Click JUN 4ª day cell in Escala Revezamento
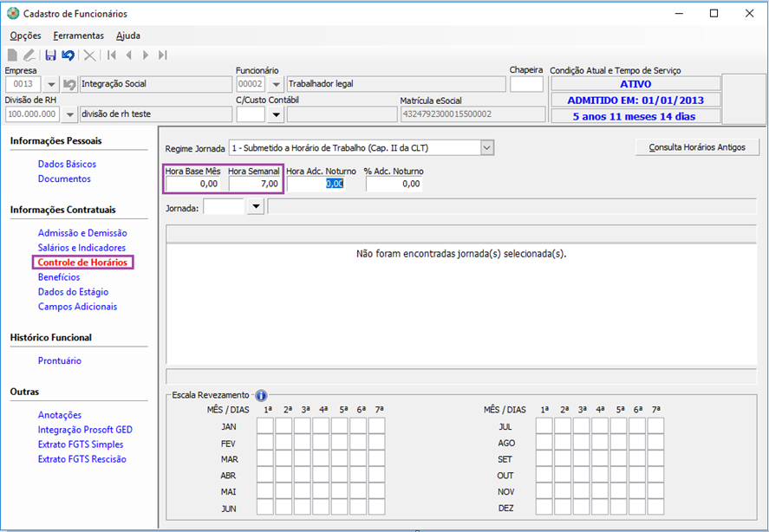The width and height of the screenshot is (769, 532). 321,507
